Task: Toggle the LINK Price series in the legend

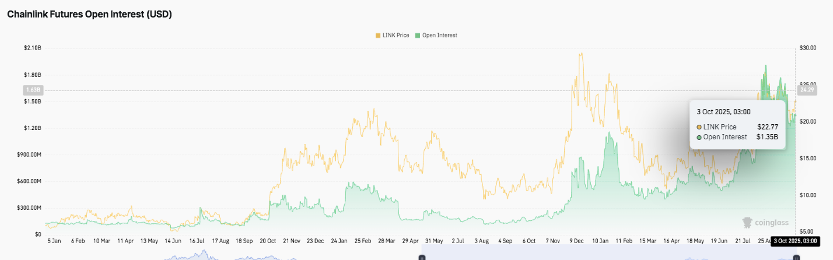Action: [395, 36]
